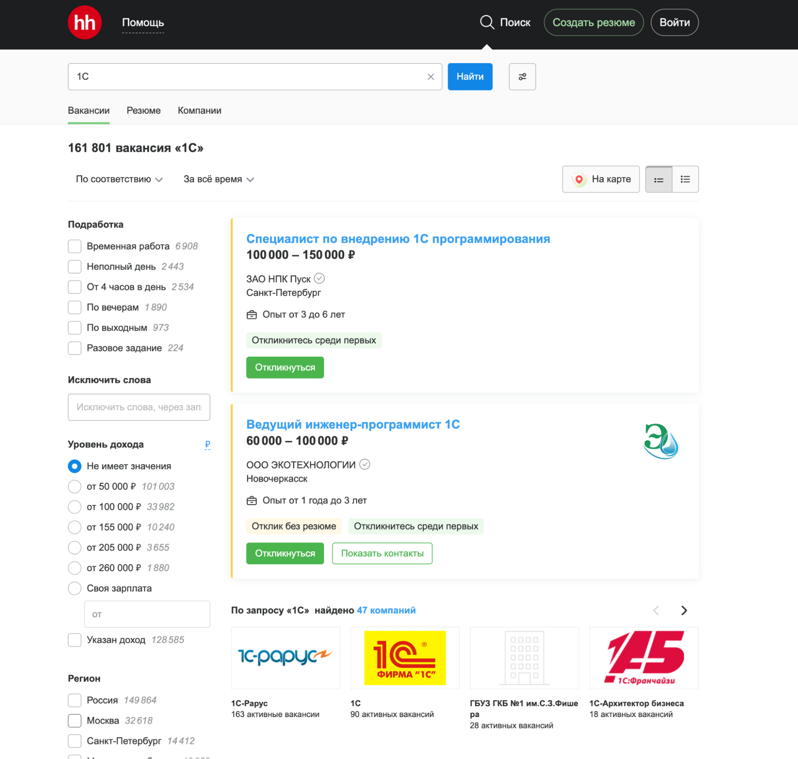Switch to the Резюме tab
This screenshot has height=759, width=798.
click(144, 111)
